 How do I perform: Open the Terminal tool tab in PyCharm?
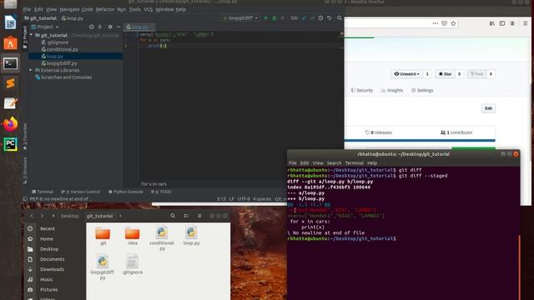pyautogui.click(x=43, y=192)
